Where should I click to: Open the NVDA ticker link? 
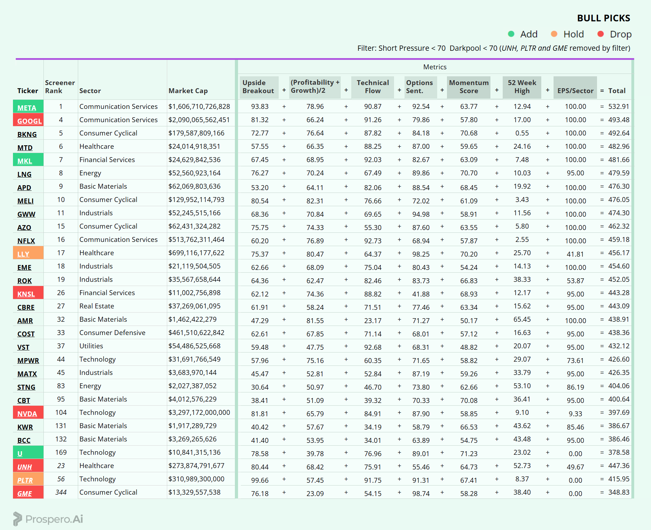[x=27, y=414]
